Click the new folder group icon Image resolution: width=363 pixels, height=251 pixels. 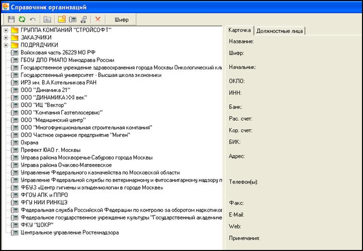62,19
